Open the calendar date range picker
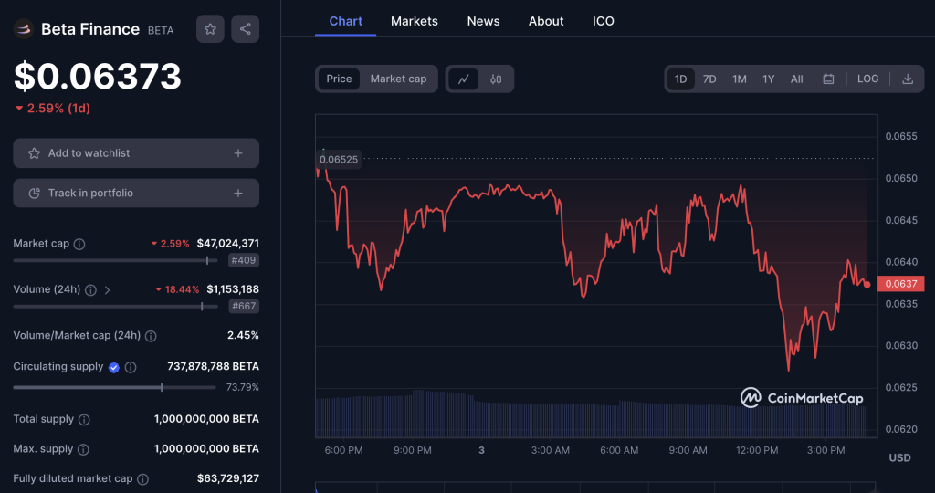 pos(828,79)
